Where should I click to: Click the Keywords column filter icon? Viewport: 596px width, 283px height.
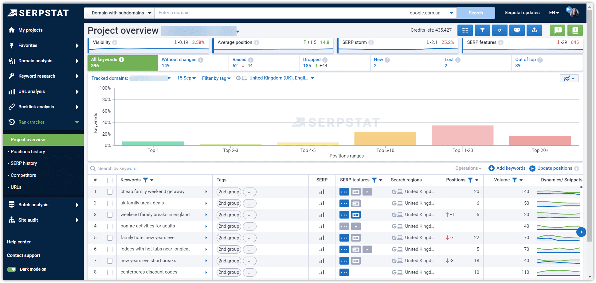145,180
